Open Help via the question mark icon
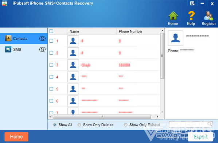This screenshot has height=143, width=218. pyautogui.click(x=191, y=16)
